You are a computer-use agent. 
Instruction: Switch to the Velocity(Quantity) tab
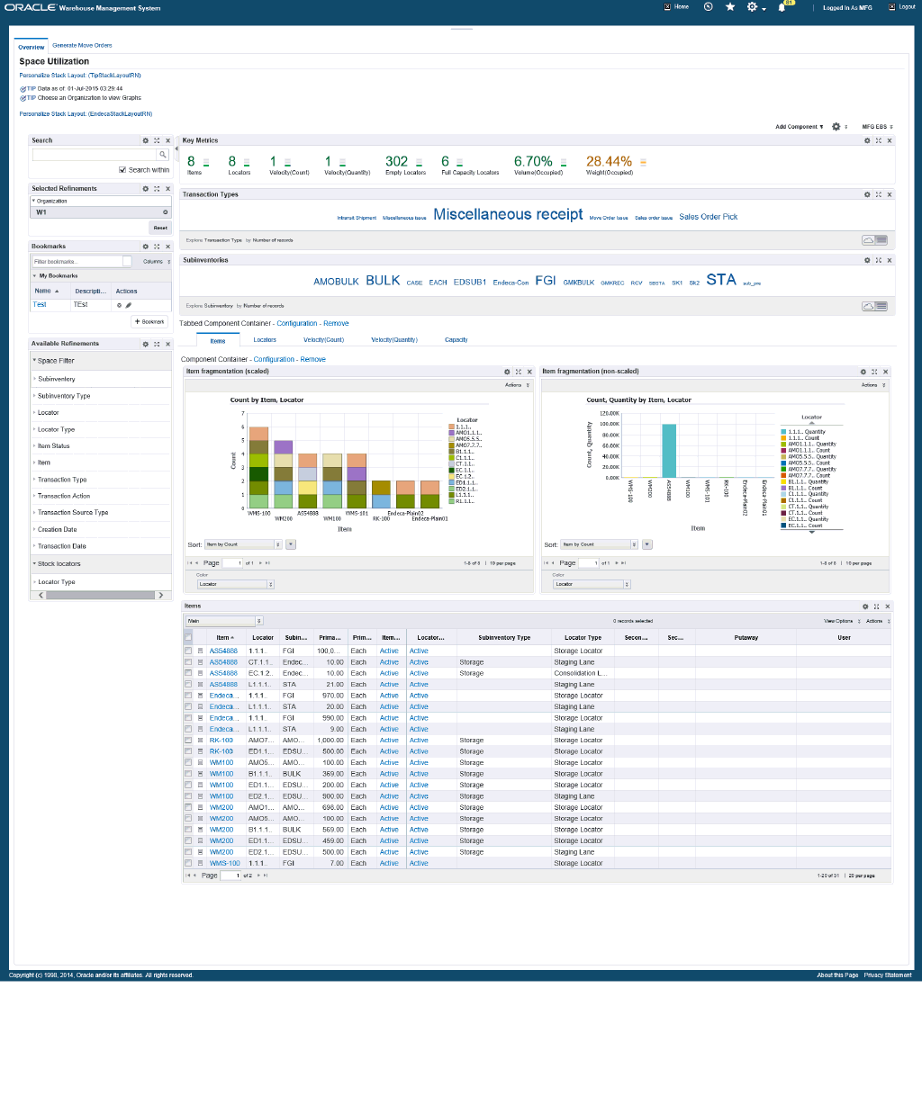tap(394, 340)
